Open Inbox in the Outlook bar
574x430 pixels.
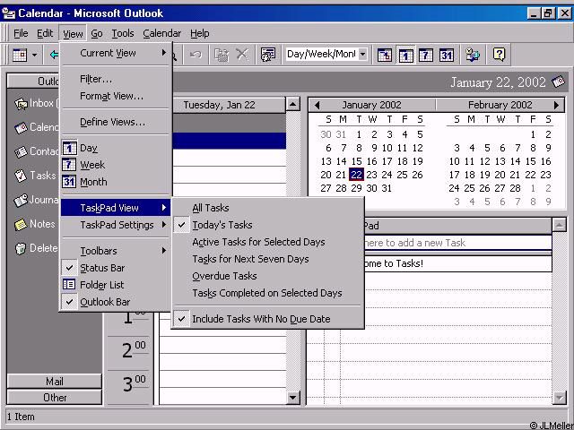pyautogui.click(x=35, y=104)
